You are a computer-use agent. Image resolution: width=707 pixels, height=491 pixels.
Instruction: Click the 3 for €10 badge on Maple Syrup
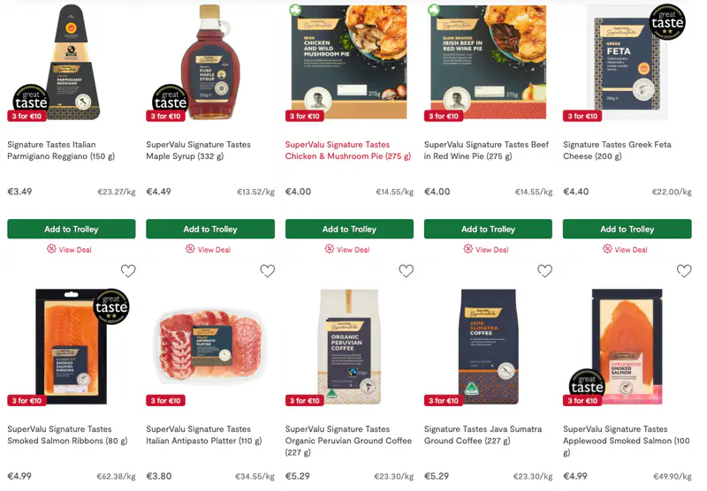tap(165, 117)
